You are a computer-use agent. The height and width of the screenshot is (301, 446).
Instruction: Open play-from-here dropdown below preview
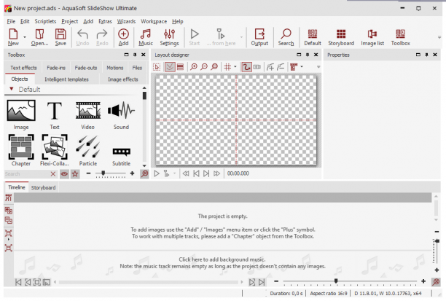coord(174,173)
